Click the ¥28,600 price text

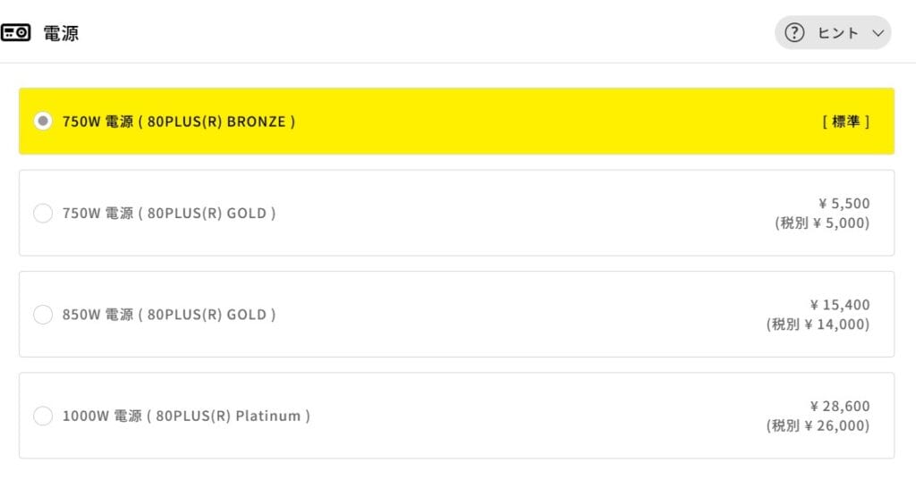839,406
